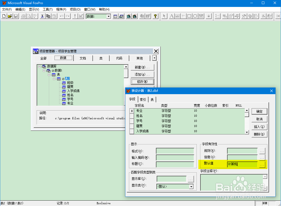Open the 帮助(H) menu
Viewport: 281px width, 206px height.
click(104, 9)
